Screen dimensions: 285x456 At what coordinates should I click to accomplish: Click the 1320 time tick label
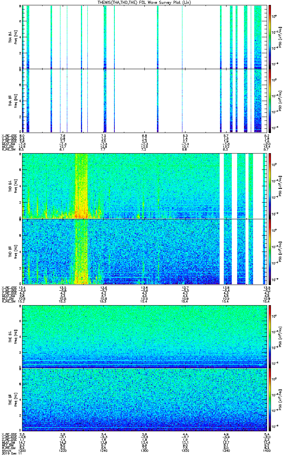tap(185, 450)
